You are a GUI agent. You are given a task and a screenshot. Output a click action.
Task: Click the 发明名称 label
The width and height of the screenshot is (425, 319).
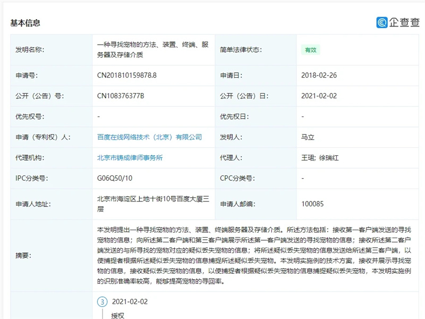pos(30,49)
